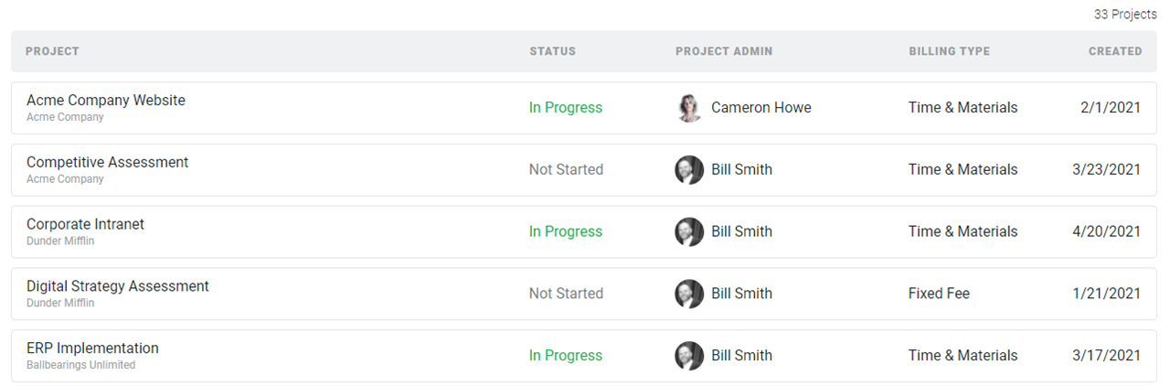
Task: Open the Digital Strategy Assessment project
Action: coord(118,286)
